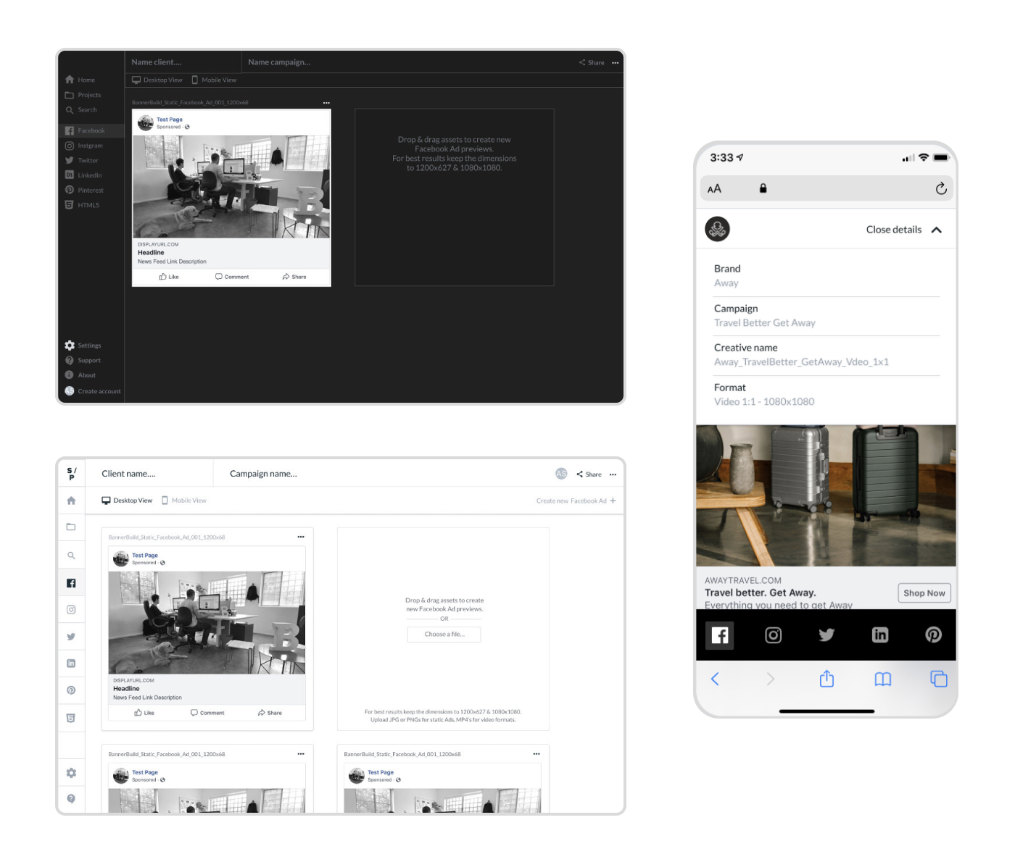This screenshot has width=1015, height=862.
Task: Open the options menu on the BannerBuild ad card
Action: click(x=326, y=103)
